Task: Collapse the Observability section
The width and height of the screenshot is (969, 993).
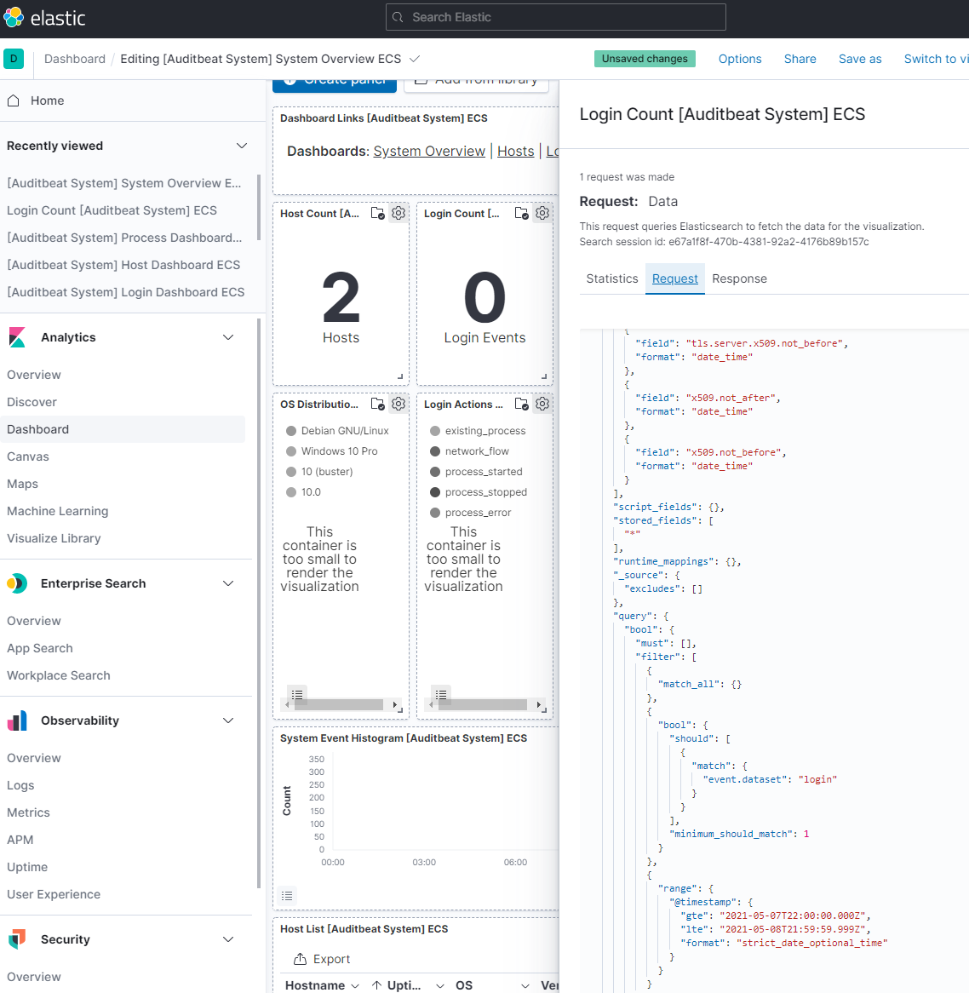Action: 228,720
